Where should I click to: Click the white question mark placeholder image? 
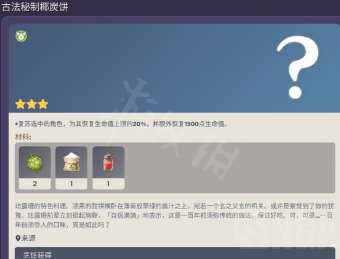pos(297,66)
